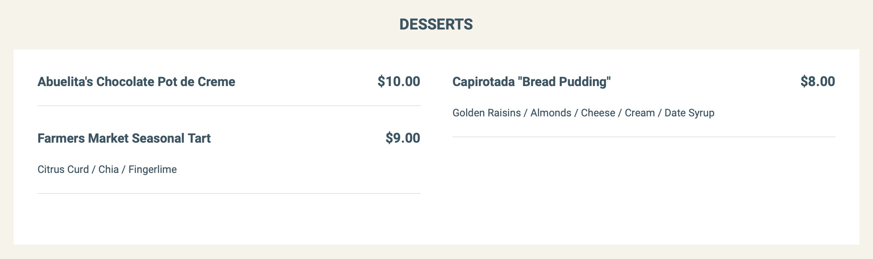
Task: Click the DESSERTS section heading
Action: pyautogui.click(x=436, y=24)
